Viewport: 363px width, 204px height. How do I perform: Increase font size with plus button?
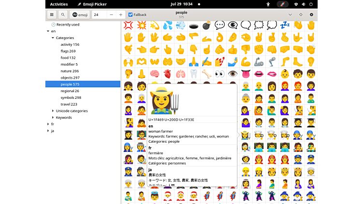pos(121,14)
